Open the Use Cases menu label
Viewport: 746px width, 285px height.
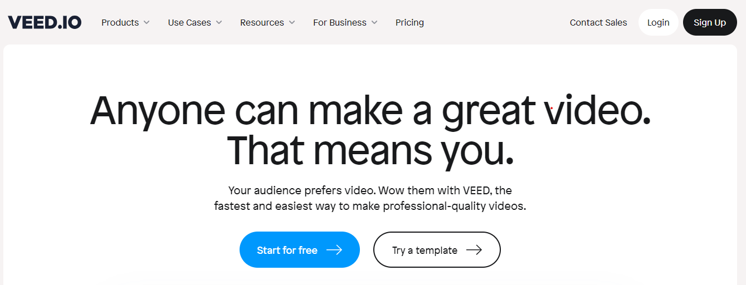pyautogui.click(x=189, y=23)
